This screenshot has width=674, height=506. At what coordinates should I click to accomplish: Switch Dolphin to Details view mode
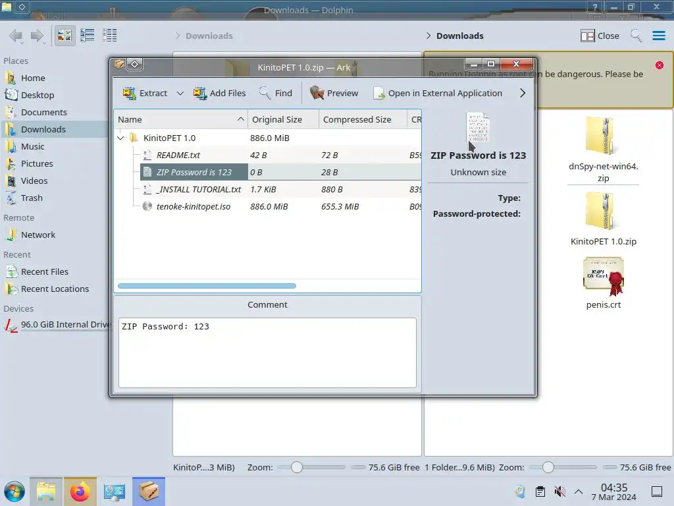point(110,36)
